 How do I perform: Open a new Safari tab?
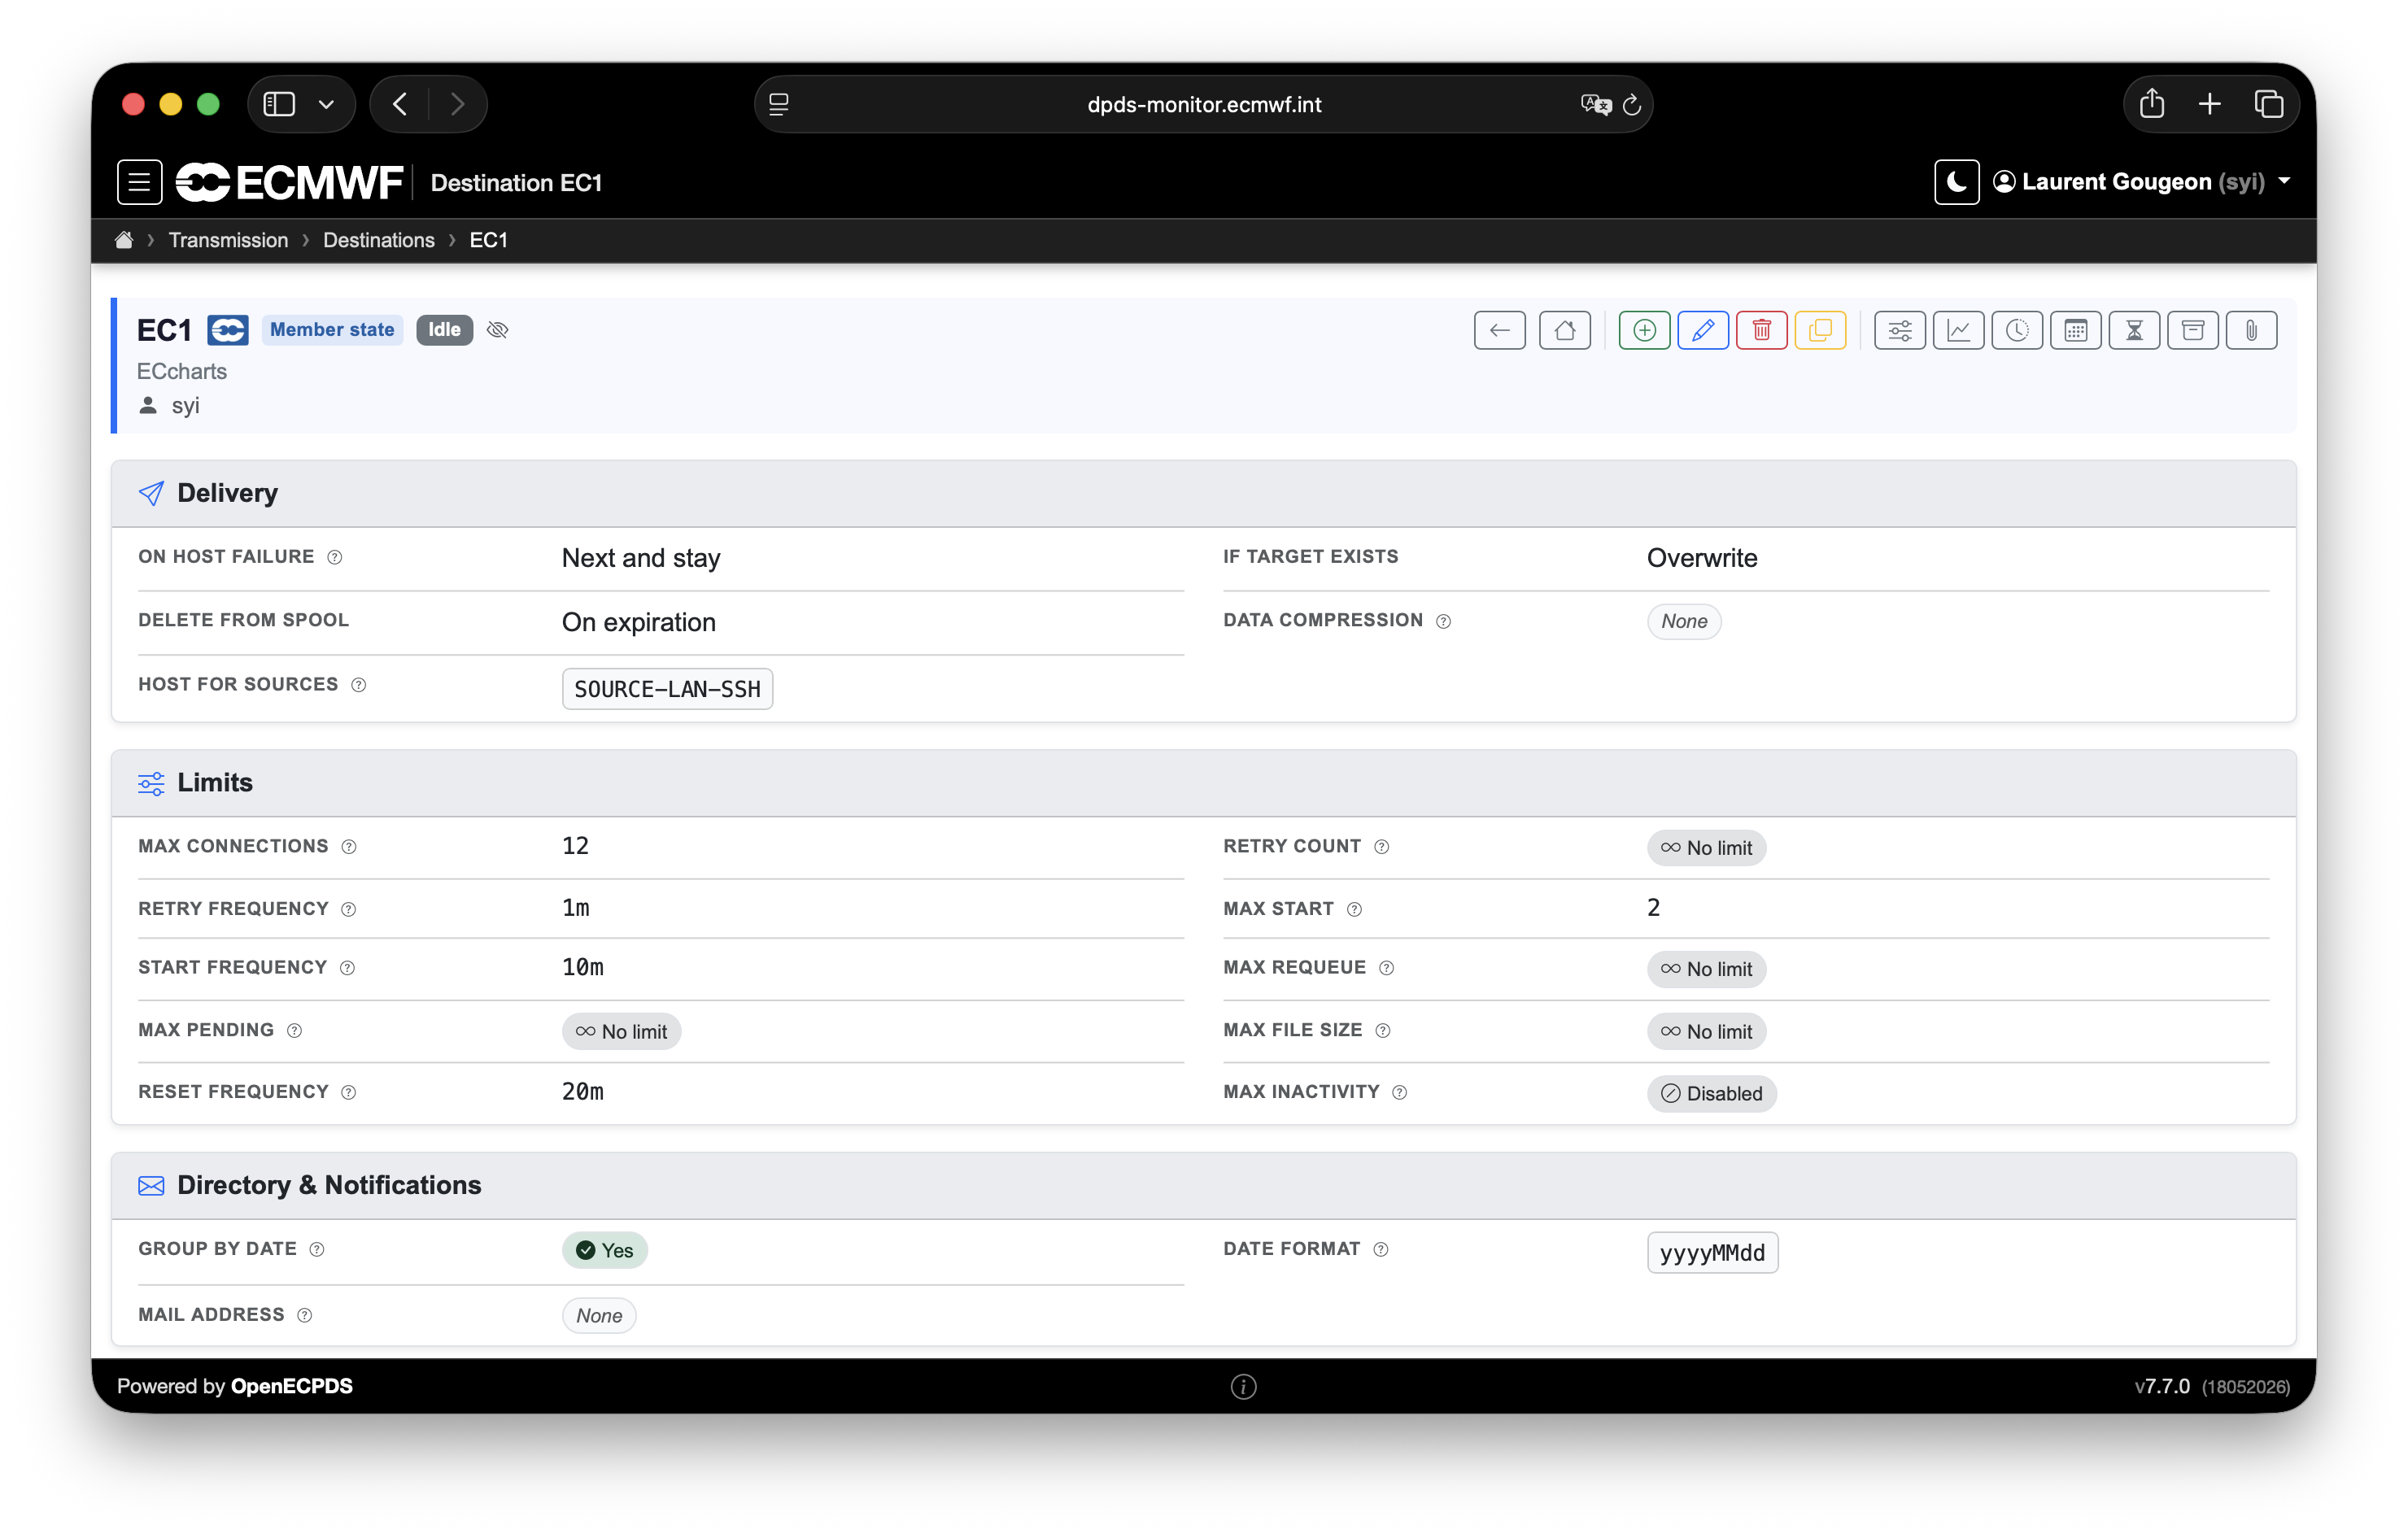(2209, 104)
